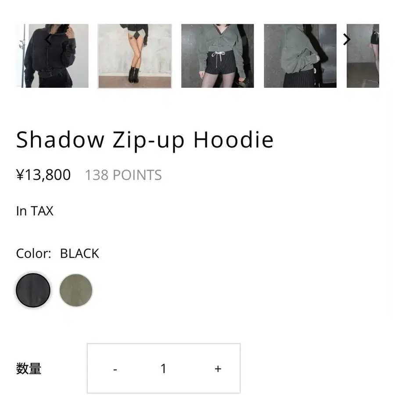Click the 138 POINTS text

click(123, 175)
